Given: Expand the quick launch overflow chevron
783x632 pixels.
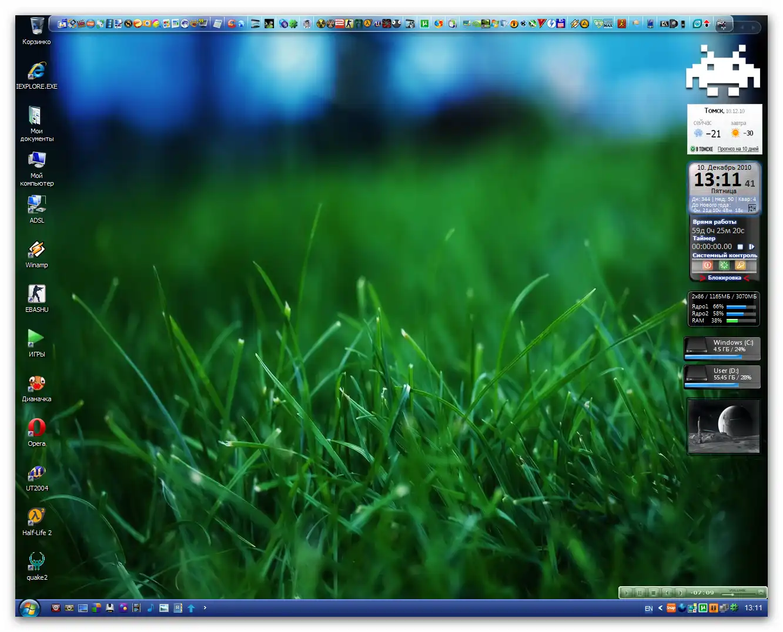Looking at the screenshot, I should click(x=205, y=608).
